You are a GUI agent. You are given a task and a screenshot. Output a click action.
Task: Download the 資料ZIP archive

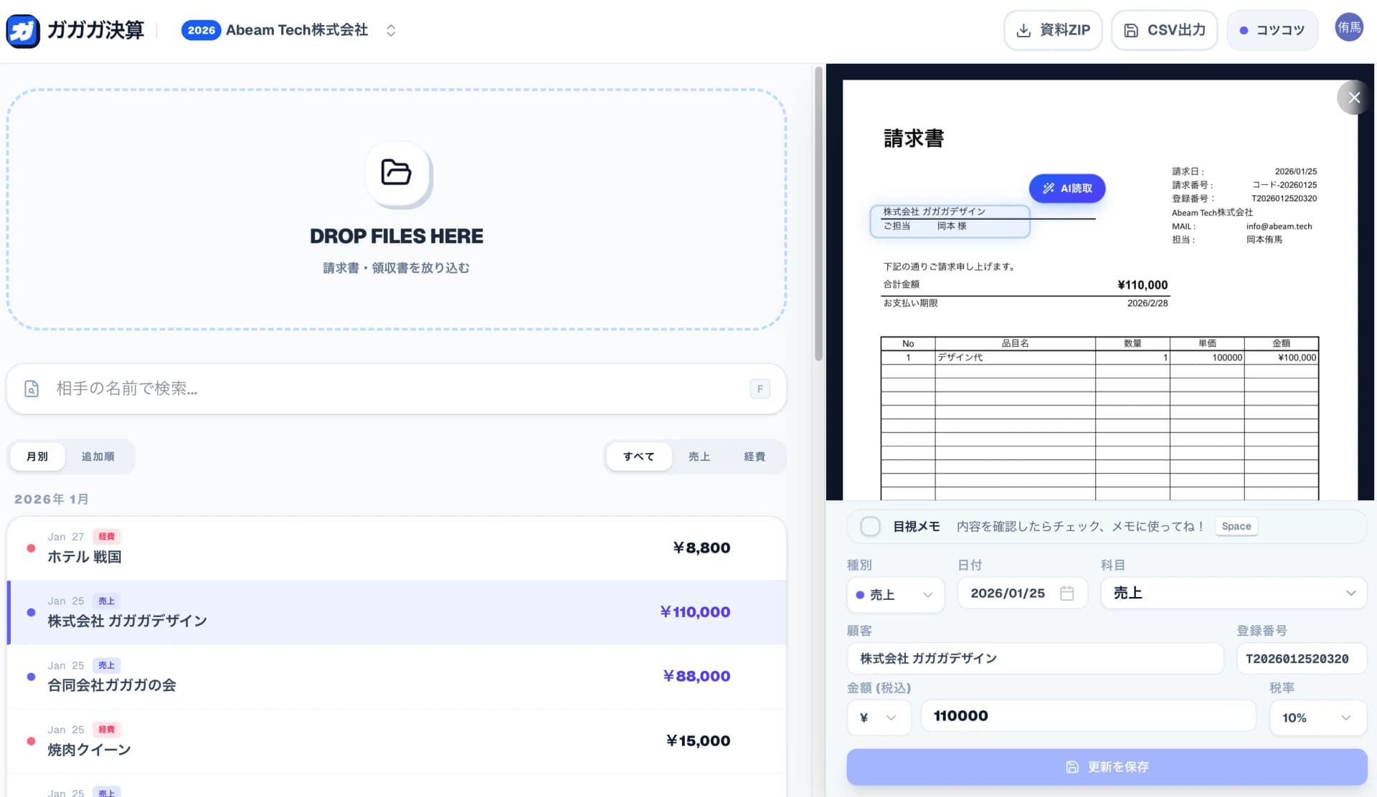[x=1053, y=30]
